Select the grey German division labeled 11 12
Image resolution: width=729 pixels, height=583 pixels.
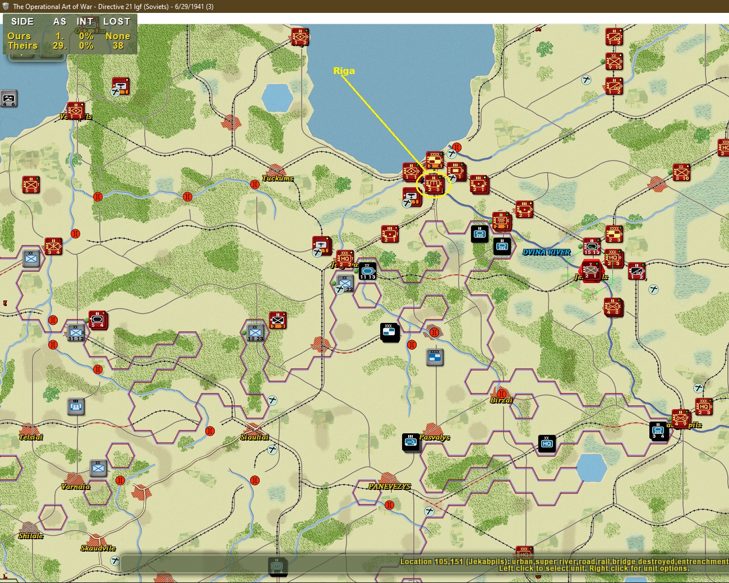point(76,332)
